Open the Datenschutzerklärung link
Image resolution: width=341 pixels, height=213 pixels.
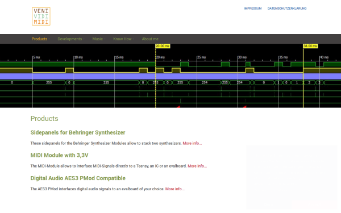[287, 9]
